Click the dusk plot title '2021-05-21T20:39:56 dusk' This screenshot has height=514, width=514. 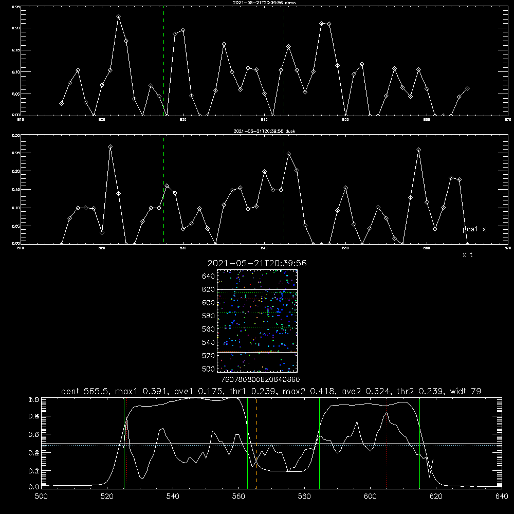[264, 131]
